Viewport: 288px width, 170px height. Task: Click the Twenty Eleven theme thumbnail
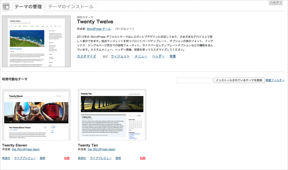[36, 115]
